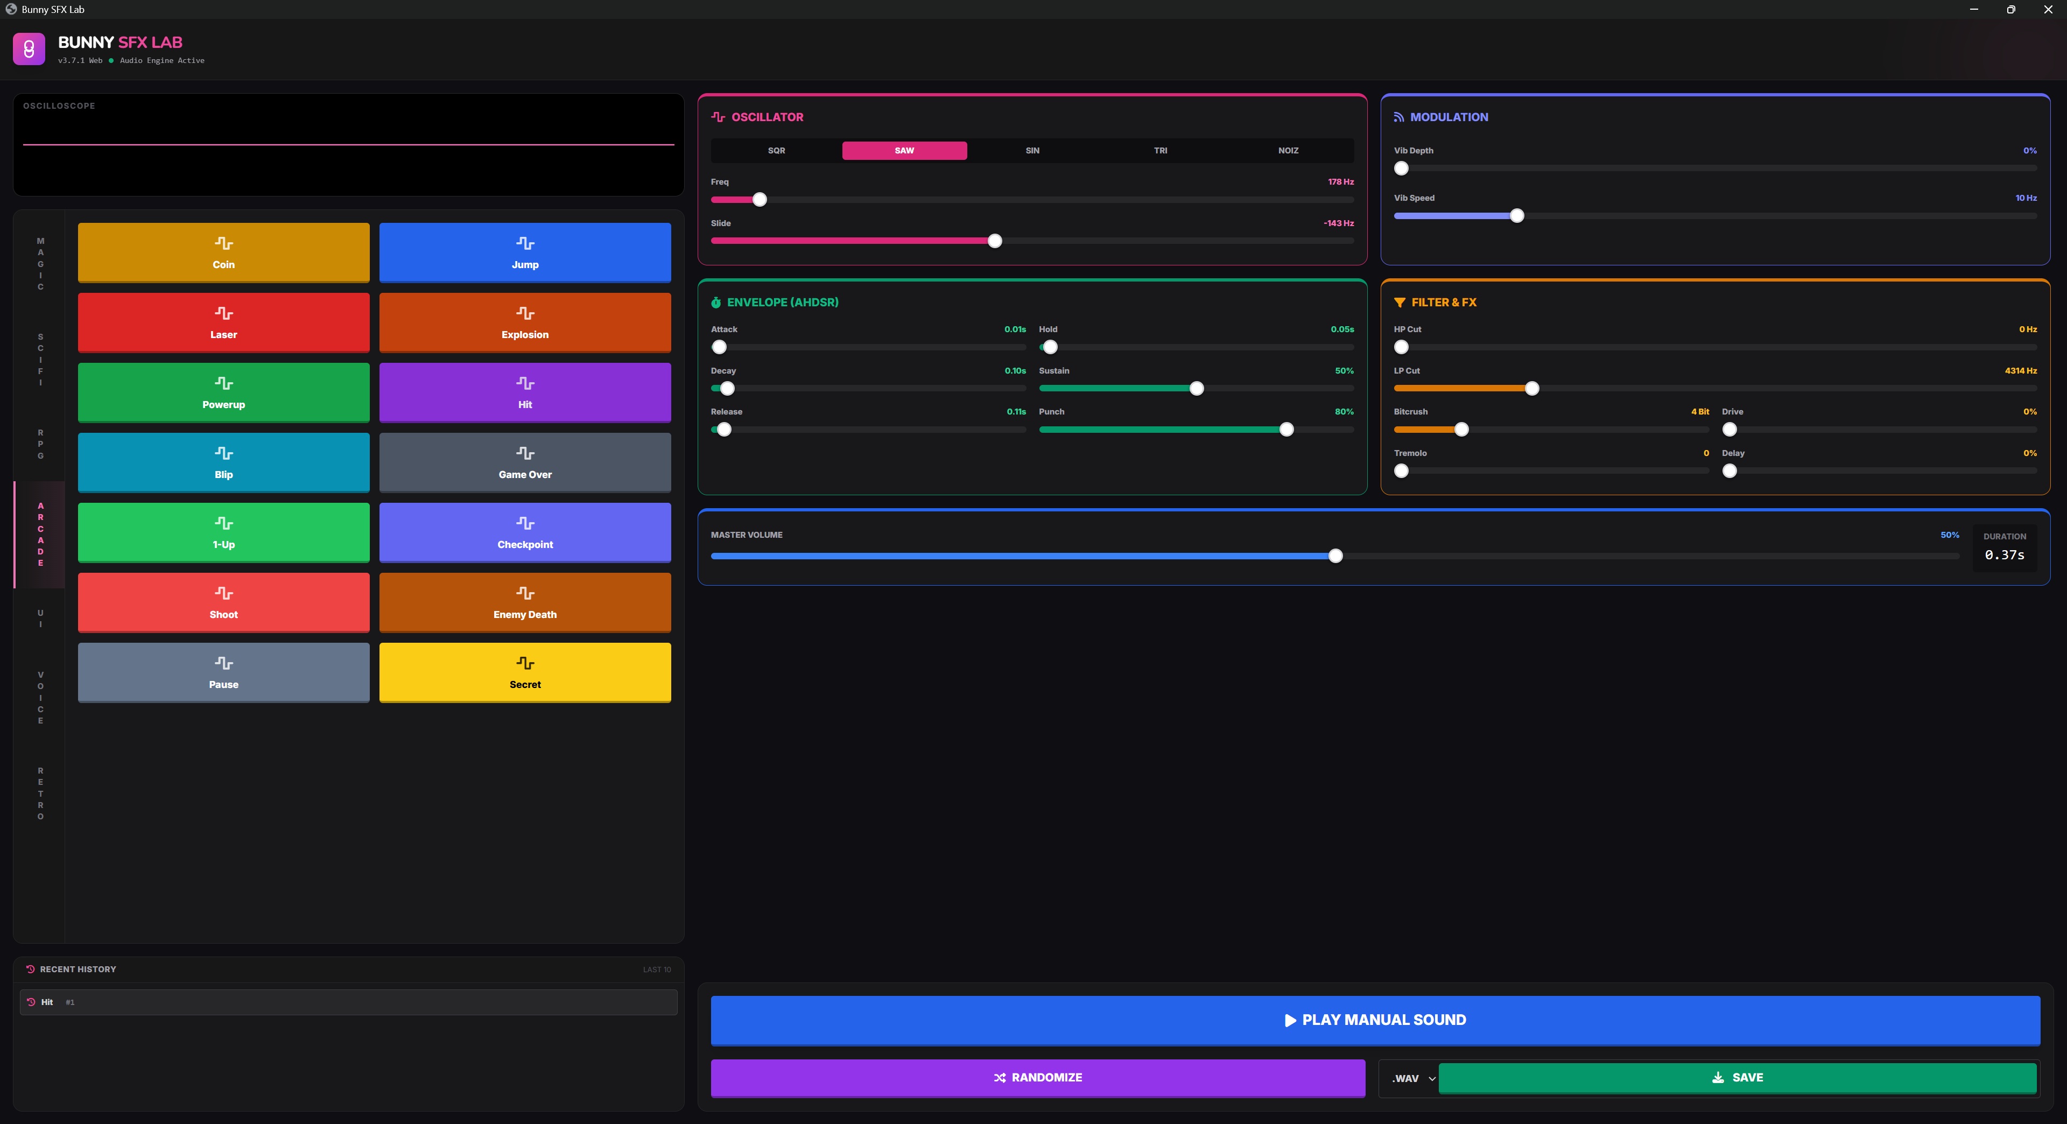
Task: Click the Laser preset waveform icon
Action: tap(223, 313)
